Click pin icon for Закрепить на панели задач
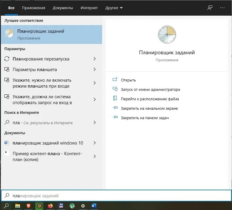The width and height of the screenshot is (232, 210). click(115, 117)
